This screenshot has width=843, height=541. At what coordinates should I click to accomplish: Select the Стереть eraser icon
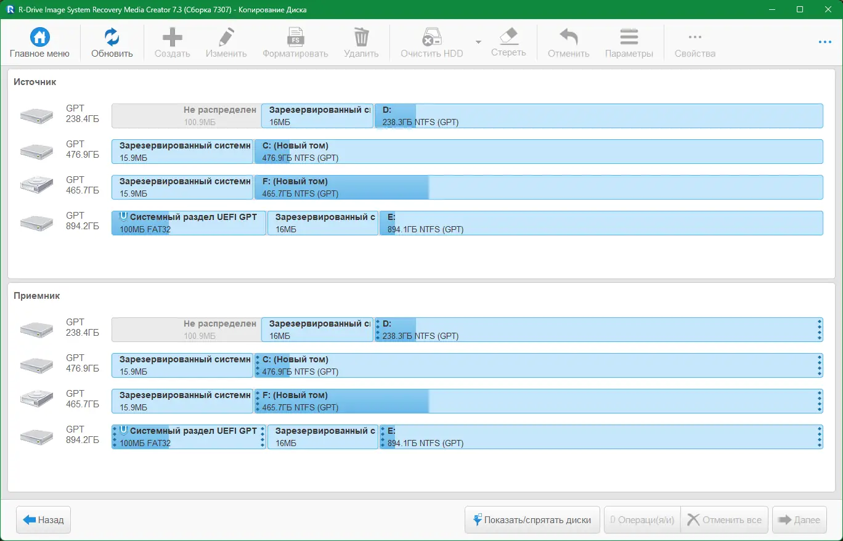tap(508, 36)
